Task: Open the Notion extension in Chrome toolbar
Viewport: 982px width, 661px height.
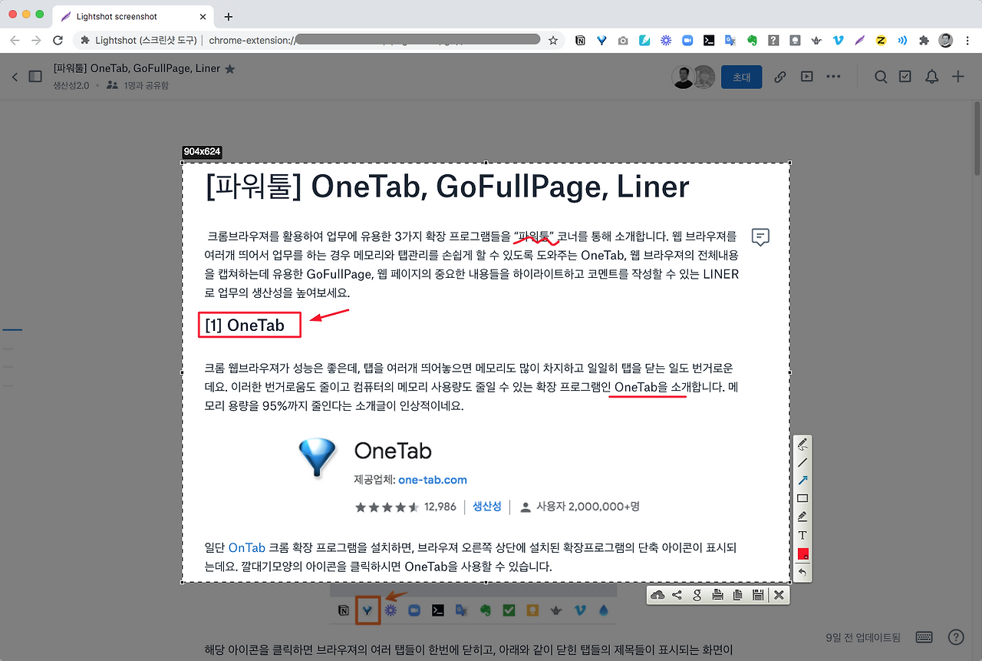Action: 580,40
